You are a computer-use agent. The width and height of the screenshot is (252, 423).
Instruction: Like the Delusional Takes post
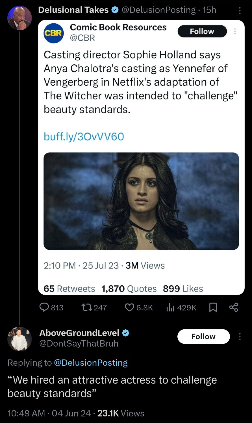tap(129, 307)
